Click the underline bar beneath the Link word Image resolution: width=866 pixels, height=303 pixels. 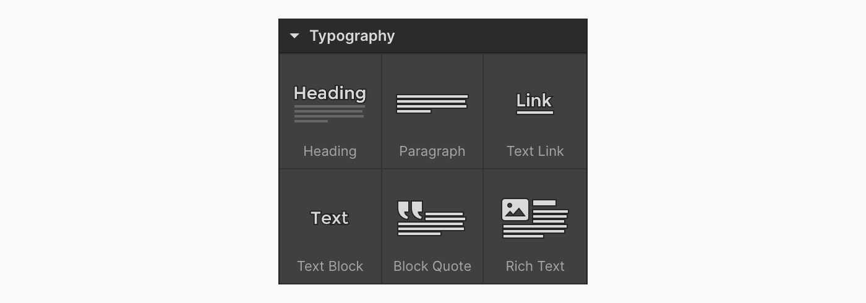[535, 113]
